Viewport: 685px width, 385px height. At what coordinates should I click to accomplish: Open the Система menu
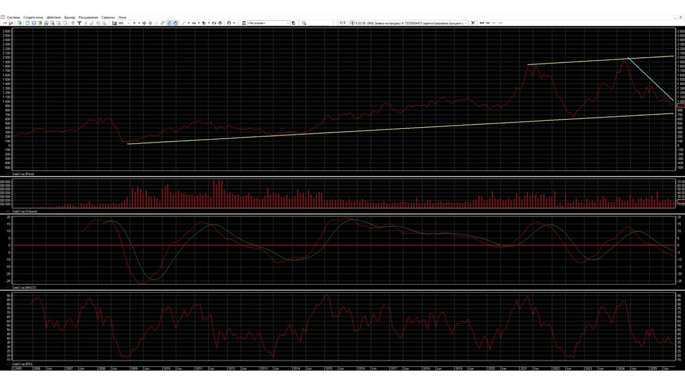point(13,18)
